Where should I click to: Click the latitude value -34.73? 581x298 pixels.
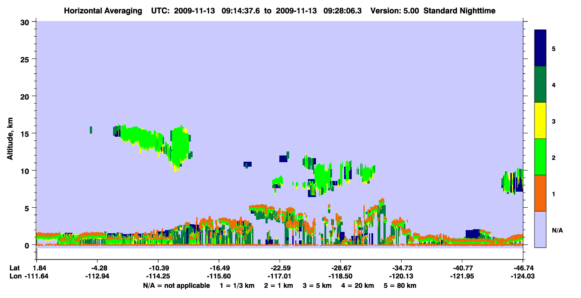[x=401, y=268]
